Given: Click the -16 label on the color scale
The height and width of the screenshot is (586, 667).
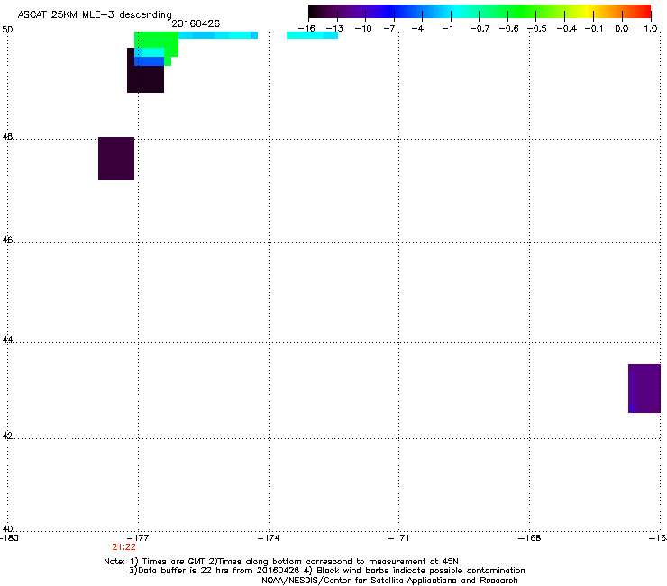Looking at the screenshot, I should click(306, 29).
